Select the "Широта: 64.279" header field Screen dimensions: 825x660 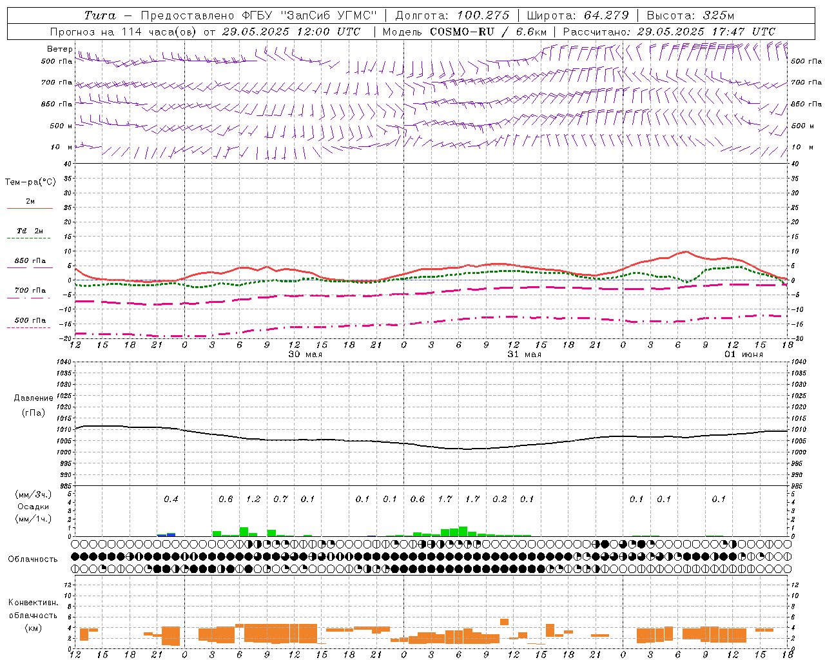click(x=577, y=15)
